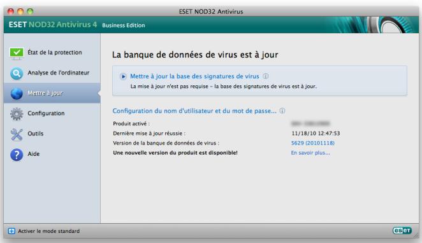This screenshot has width=422, height=243.
Task: Click the green zoom window button
Action: point(30,11)
